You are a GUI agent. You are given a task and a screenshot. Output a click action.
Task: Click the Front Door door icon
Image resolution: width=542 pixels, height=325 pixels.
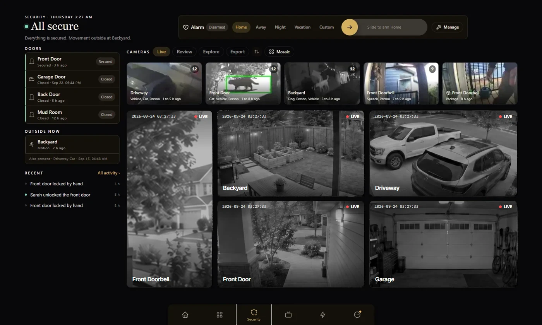coord(32,62)
